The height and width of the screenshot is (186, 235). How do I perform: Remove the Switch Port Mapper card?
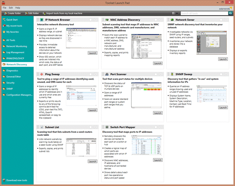point(161,127)
